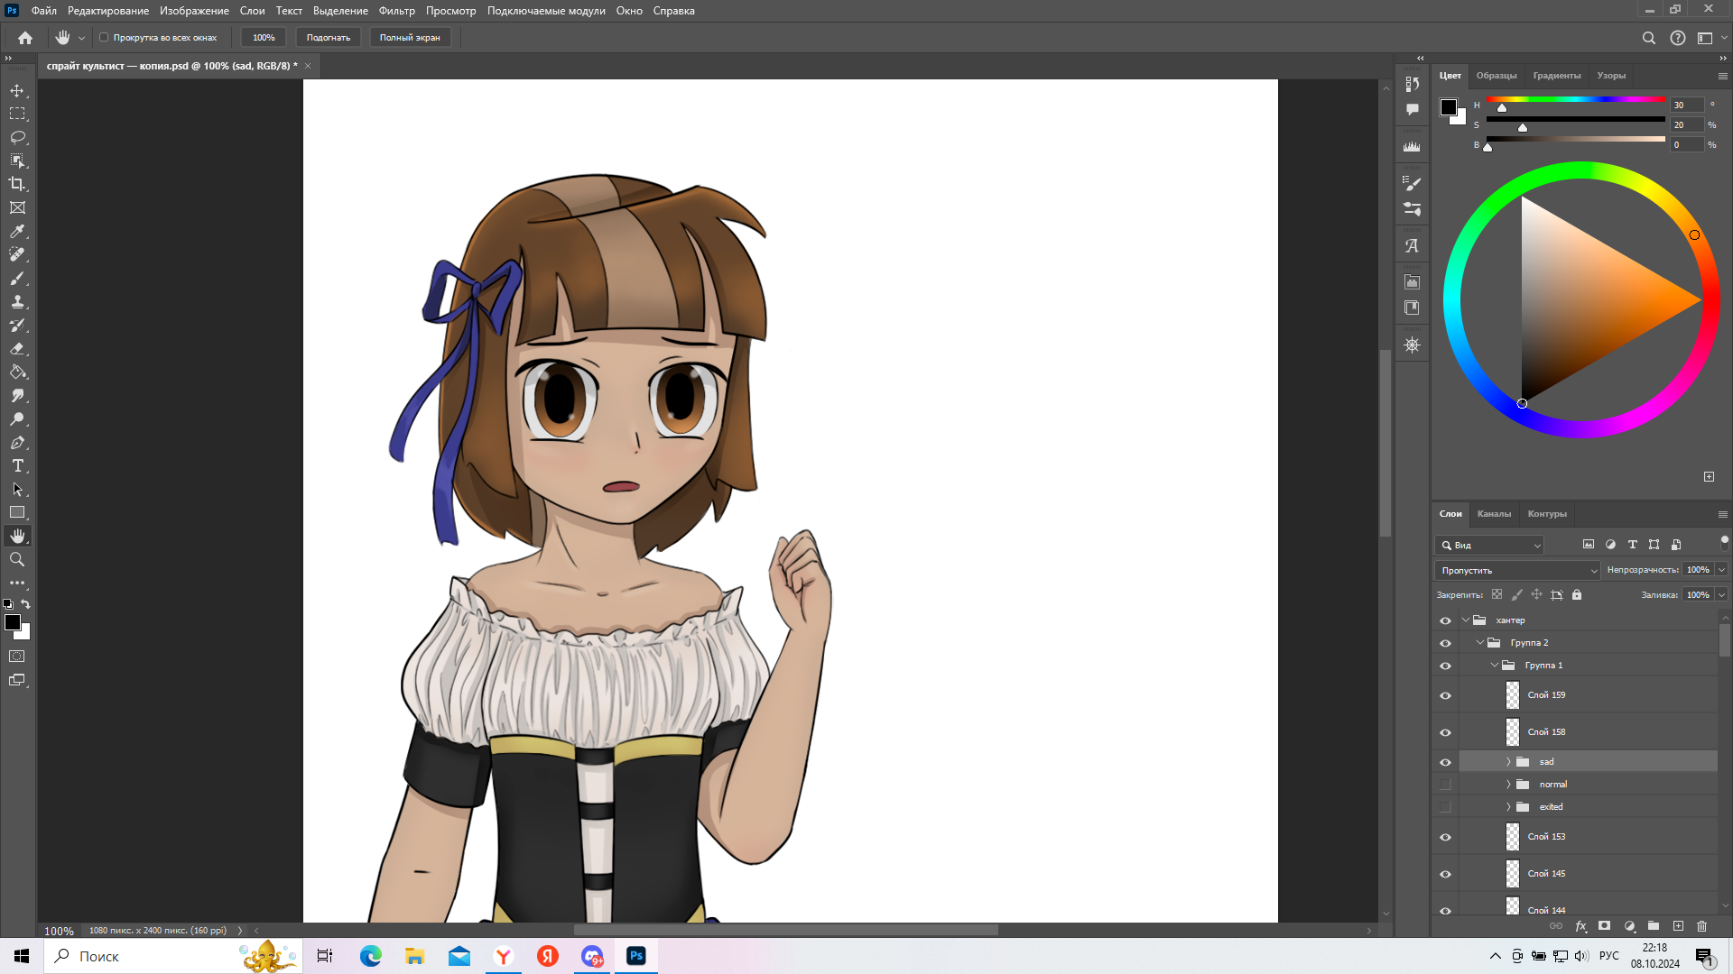Select Слой 145 layer thumbnail
Image resolution: width=1733 pixels, height=974 pixels.
click(1513, 874)
